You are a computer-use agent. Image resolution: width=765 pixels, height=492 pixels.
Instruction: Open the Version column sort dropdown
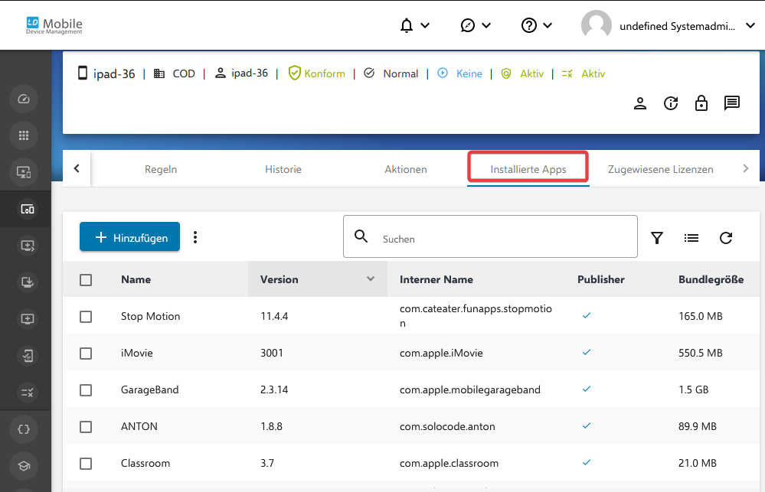pos(371,279)
